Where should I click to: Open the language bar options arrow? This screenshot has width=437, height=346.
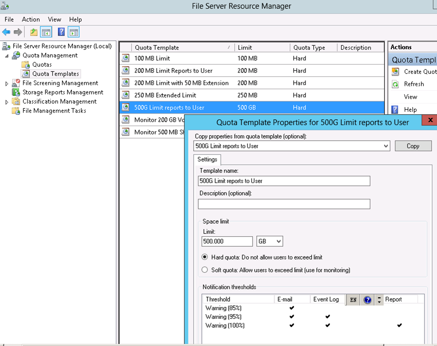379,300
